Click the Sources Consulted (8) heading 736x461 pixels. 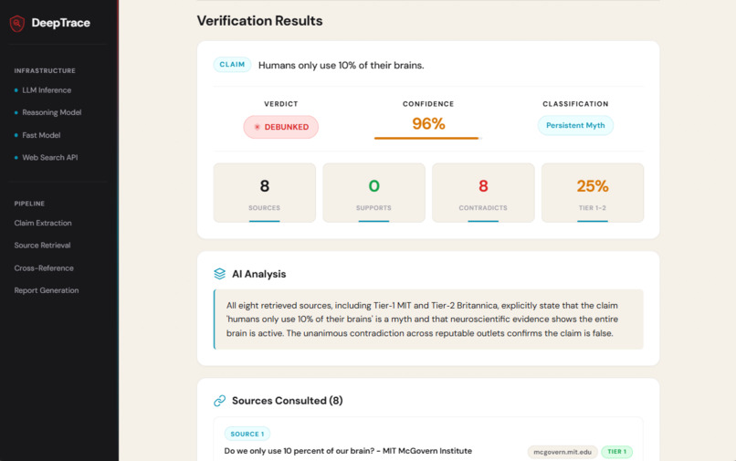288,401
